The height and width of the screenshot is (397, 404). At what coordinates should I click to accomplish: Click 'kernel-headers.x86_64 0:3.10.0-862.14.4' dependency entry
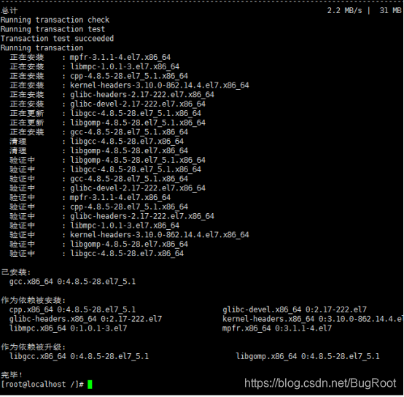(313, 319)
